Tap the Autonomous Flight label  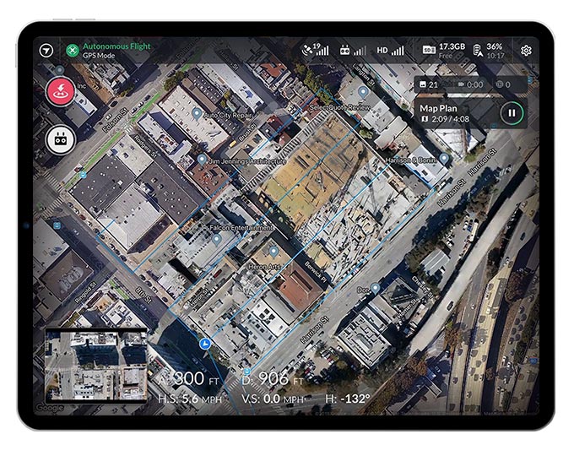tap(116, 46)
